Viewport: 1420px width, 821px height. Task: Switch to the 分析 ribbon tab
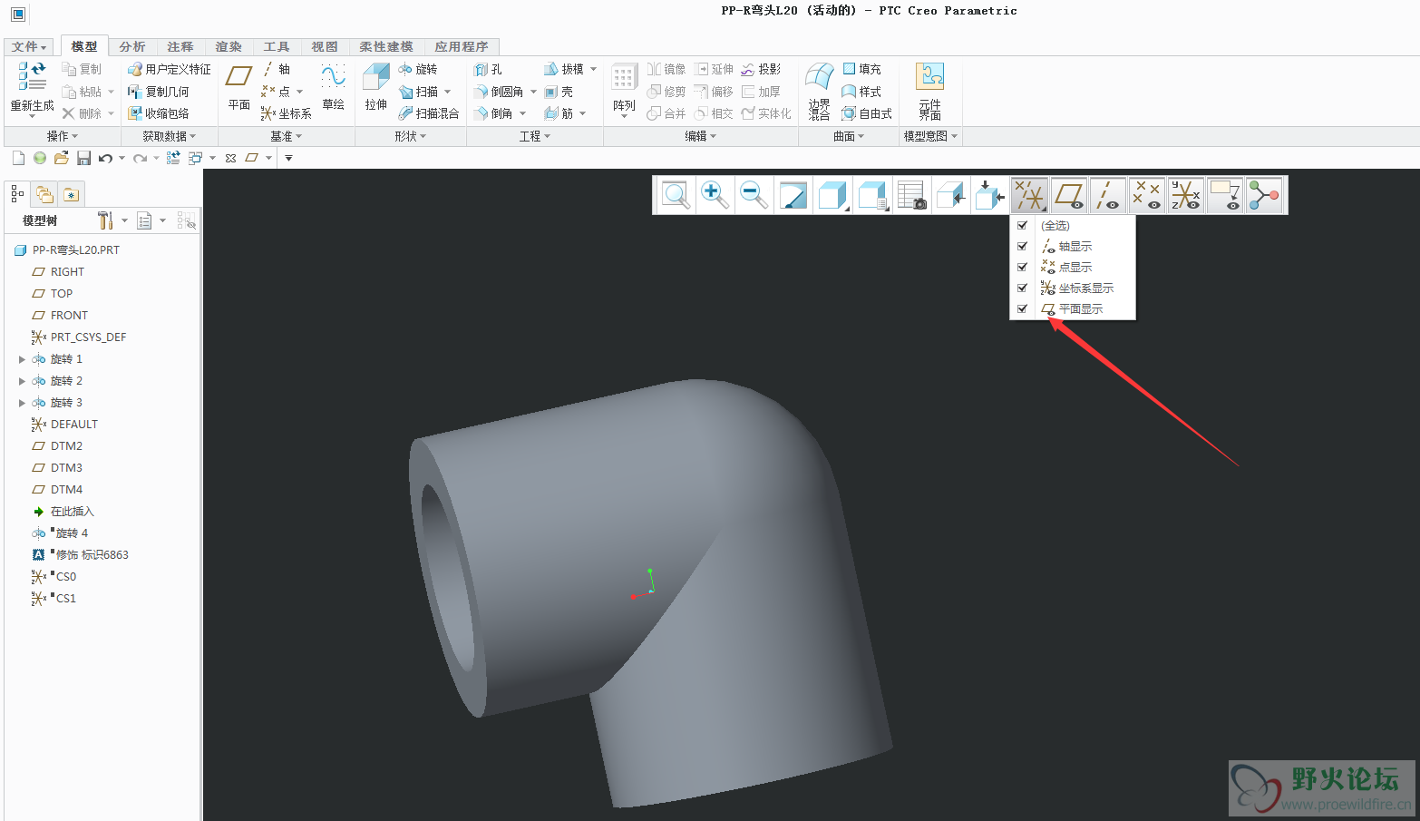coord(131,46)
